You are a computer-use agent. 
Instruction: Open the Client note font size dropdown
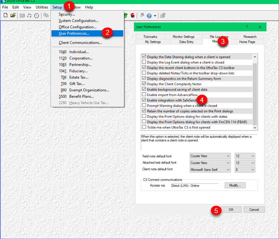(x=245, y=169)
